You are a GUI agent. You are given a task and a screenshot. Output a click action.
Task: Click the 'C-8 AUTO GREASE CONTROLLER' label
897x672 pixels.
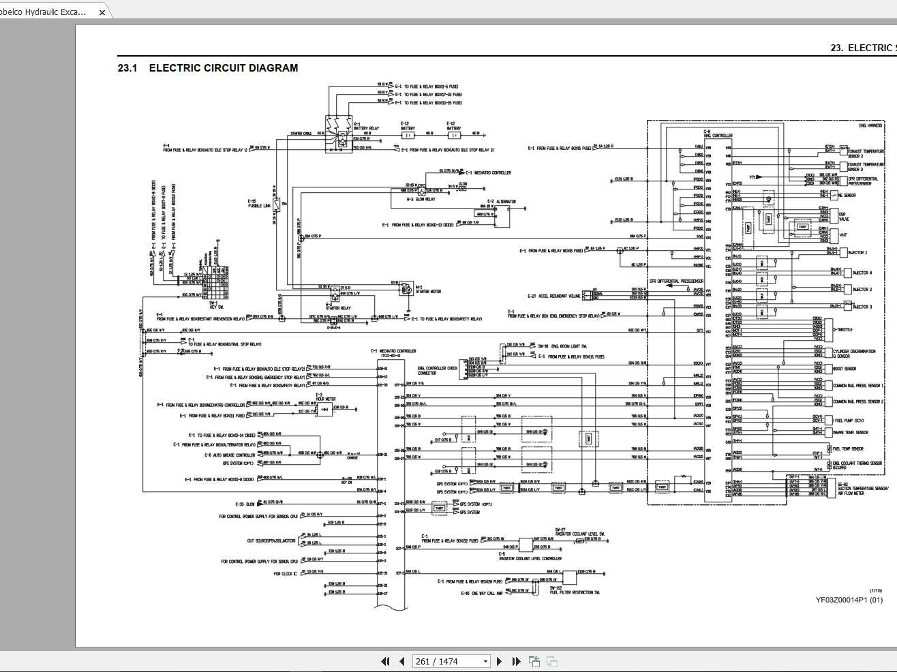[230, 455]
